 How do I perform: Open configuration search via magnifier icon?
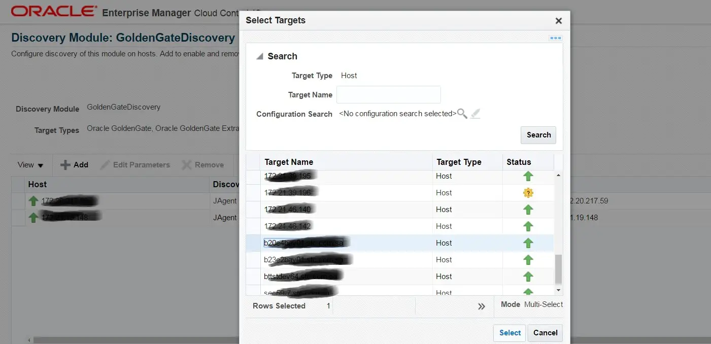462,114
